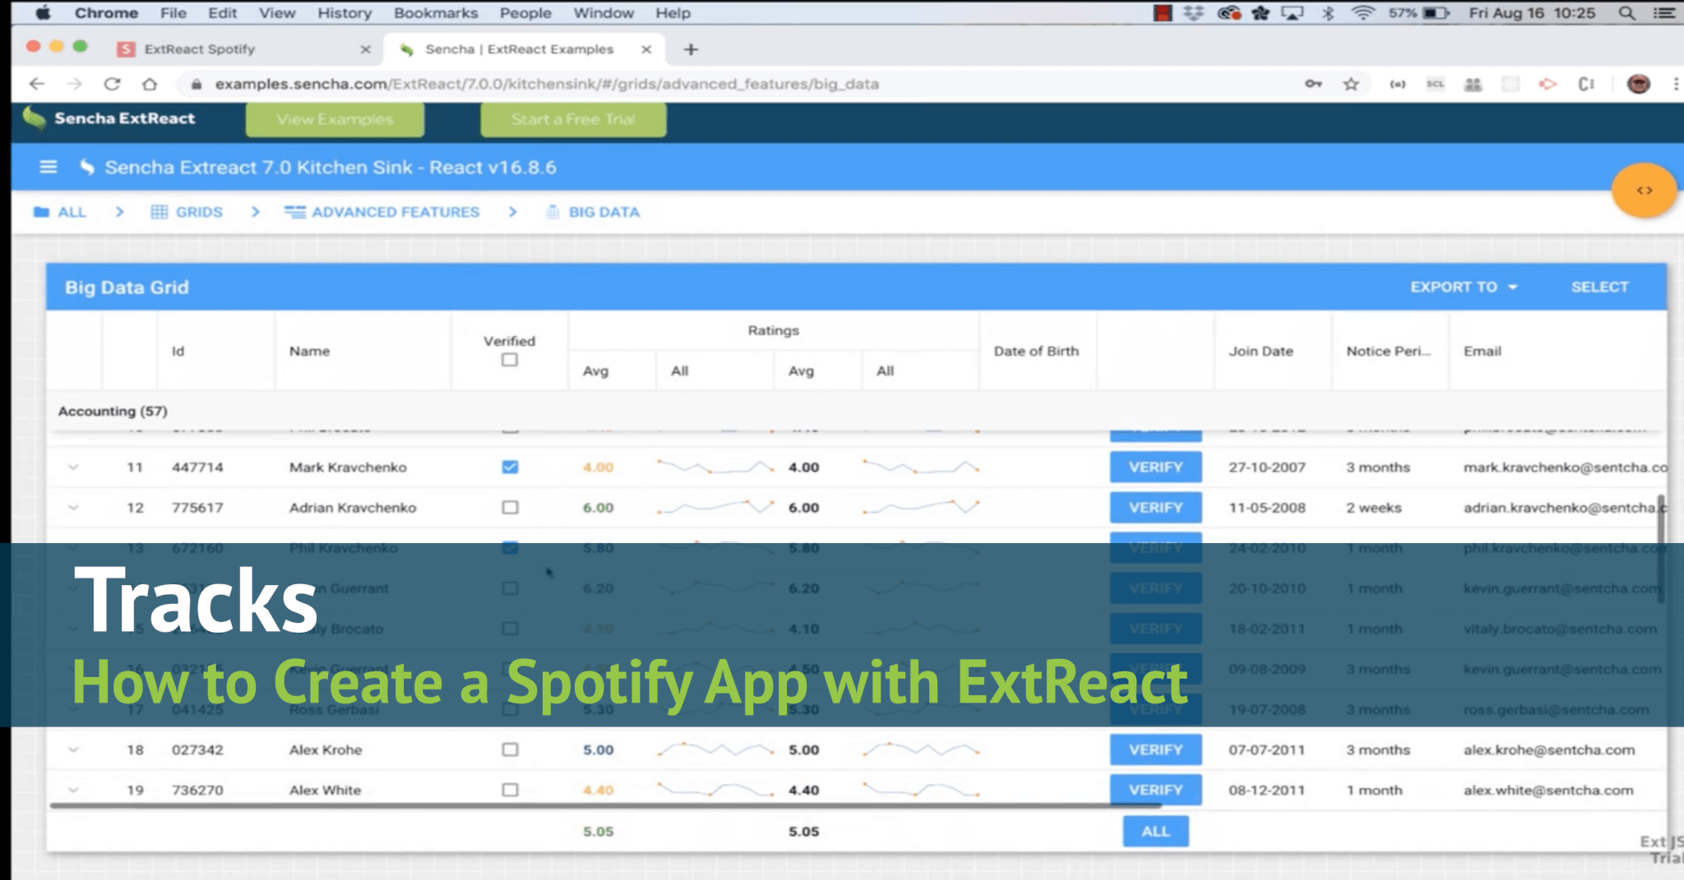Check Verified for Alex Krohe
This screenshot has height=880, width=1684.
(x=510, y=749)
